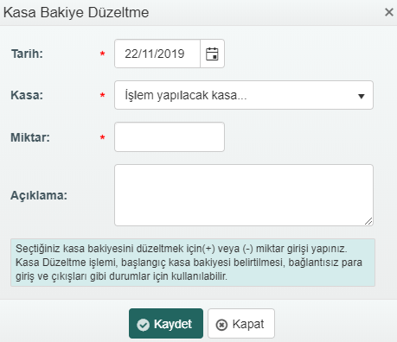Click the Tarih date field showing 22/11/2019
Screen dimensions: 397x342
coord(157,54)
